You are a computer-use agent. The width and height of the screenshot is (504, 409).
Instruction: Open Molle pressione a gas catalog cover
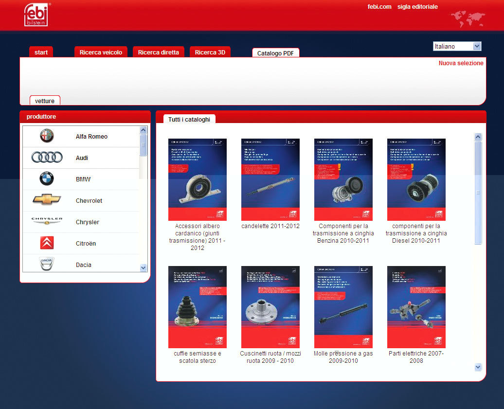click(343, 307)
